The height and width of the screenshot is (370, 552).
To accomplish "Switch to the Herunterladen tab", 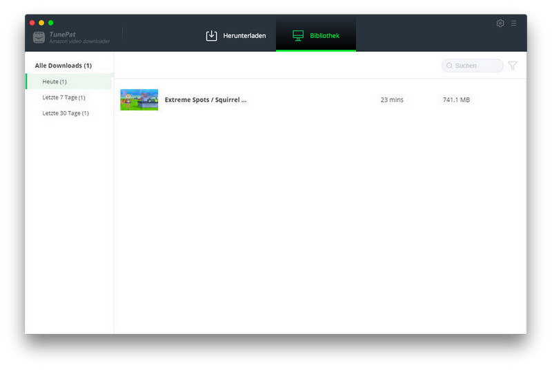I will pos(236,36).
